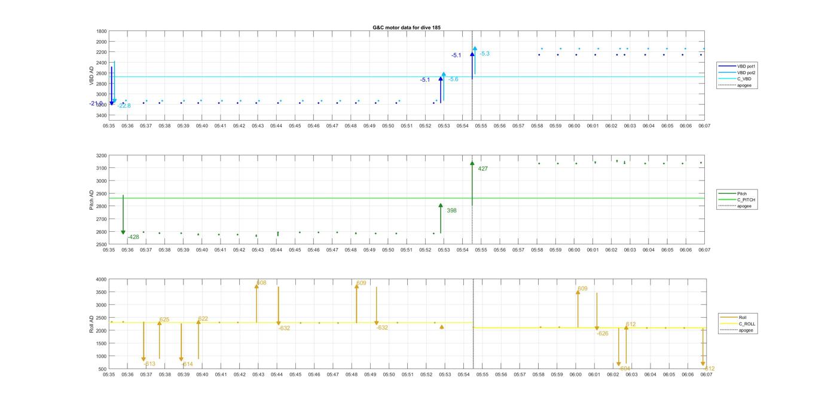Viewport: 837px width, 414px height.
Task: Click the '-626' roll data label
Action: pos(603,333)
